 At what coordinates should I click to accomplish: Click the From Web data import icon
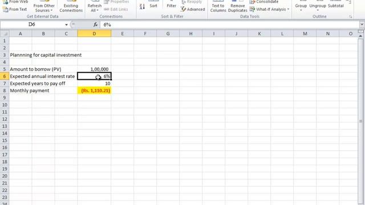pos(5,2)
